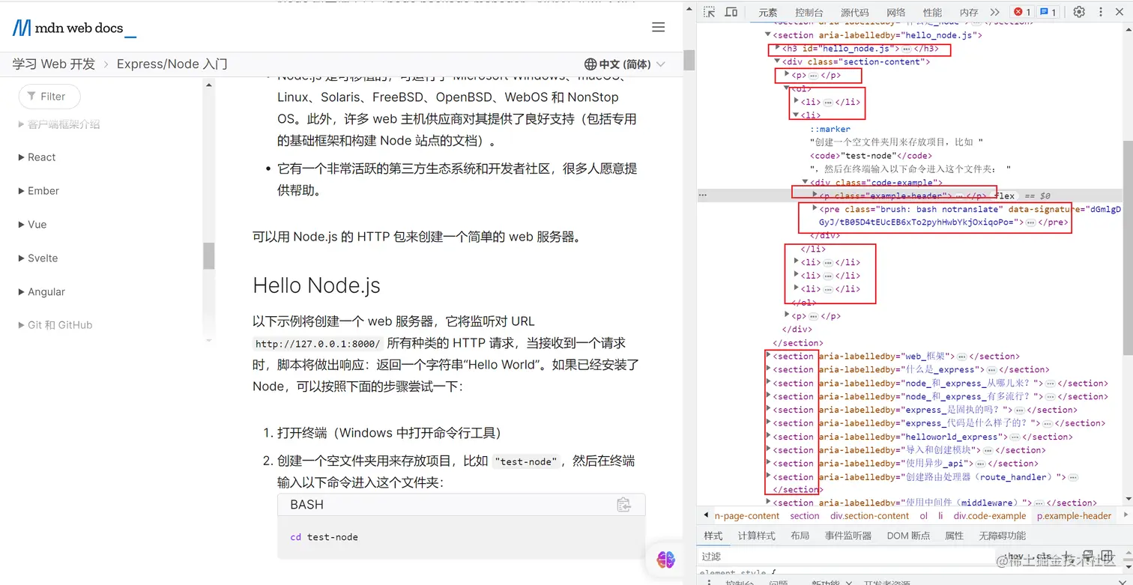Expand the React sidebar section
The image size is (1133, 585).
pos(37,157)
